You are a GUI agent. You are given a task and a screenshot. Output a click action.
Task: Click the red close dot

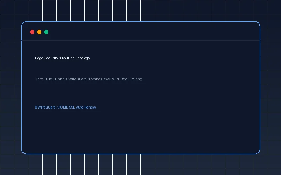32,32
